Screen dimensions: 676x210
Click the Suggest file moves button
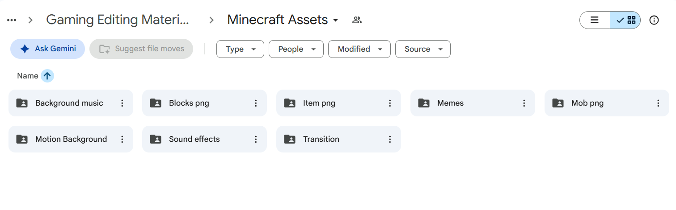click(x=141, y=49)
